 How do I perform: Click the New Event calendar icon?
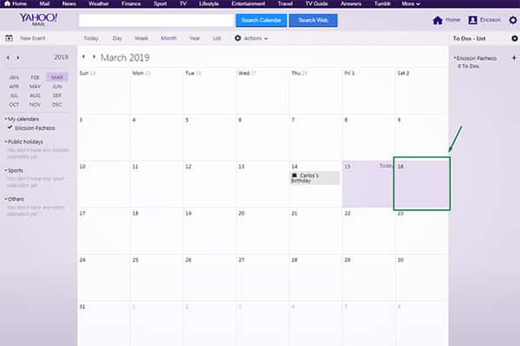(9, 38)
